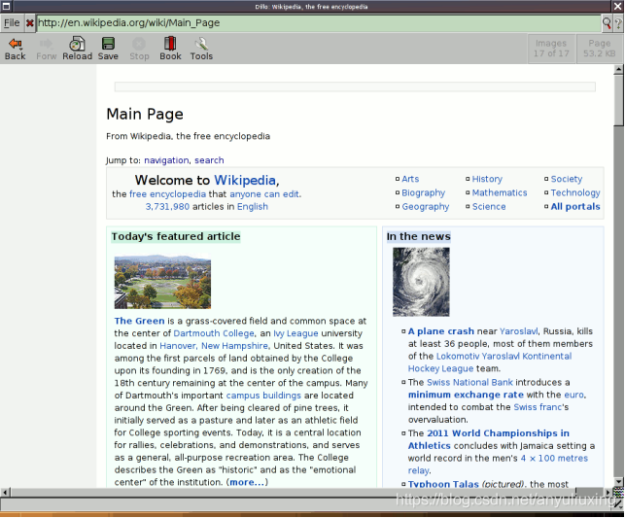Click the horizontal scrollbar left arrow
Viewport: 625px width, 518px height.
[x=5, y=492]
